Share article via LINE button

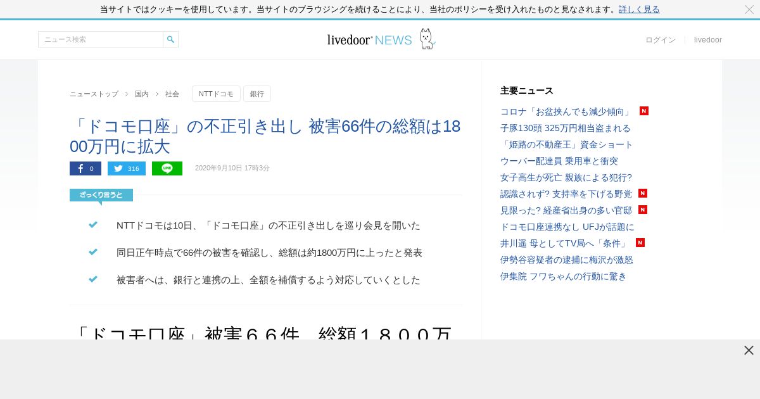[x=167, y=168]
